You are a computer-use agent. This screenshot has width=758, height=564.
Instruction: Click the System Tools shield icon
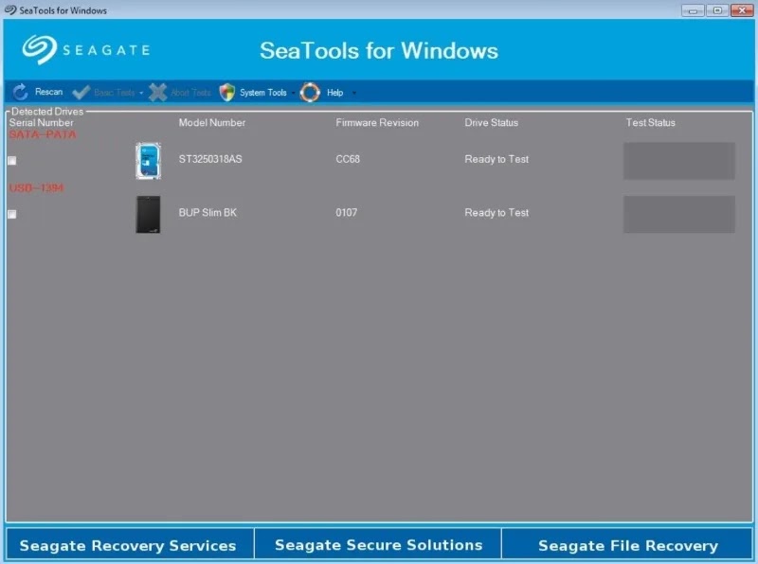(x=226, y=92)
